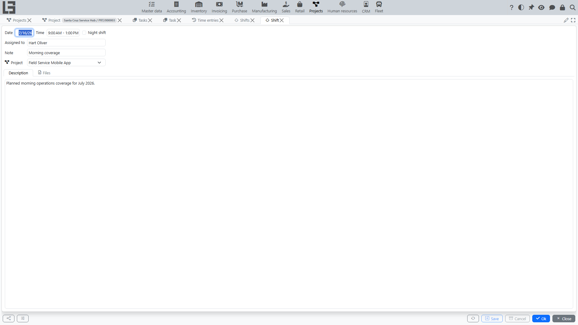The height and width of the screenshot is (325, 578).
Task: Click the Assigned to field Hart Oliver
Action: click(x=66, y=43)
